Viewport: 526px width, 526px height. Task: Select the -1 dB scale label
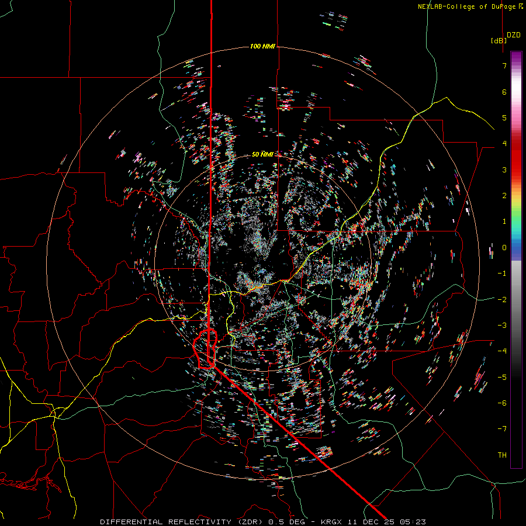(502, 274)
